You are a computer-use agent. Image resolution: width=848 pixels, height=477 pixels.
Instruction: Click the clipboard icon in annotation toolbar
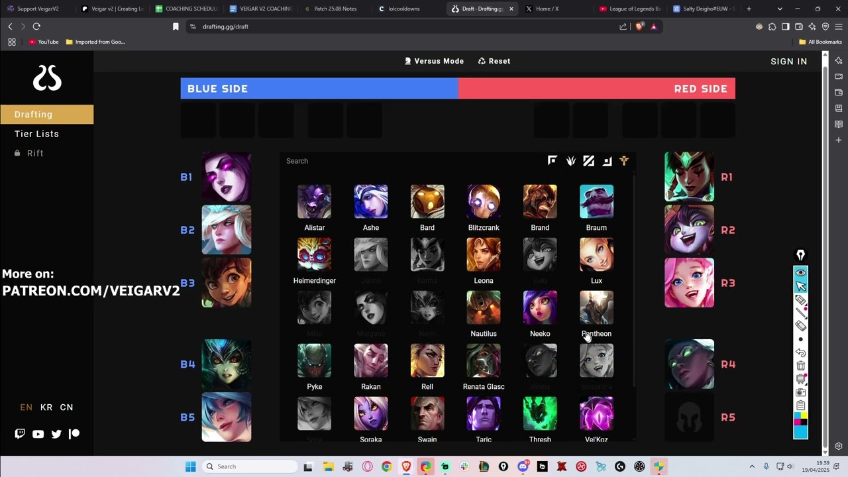800,405
